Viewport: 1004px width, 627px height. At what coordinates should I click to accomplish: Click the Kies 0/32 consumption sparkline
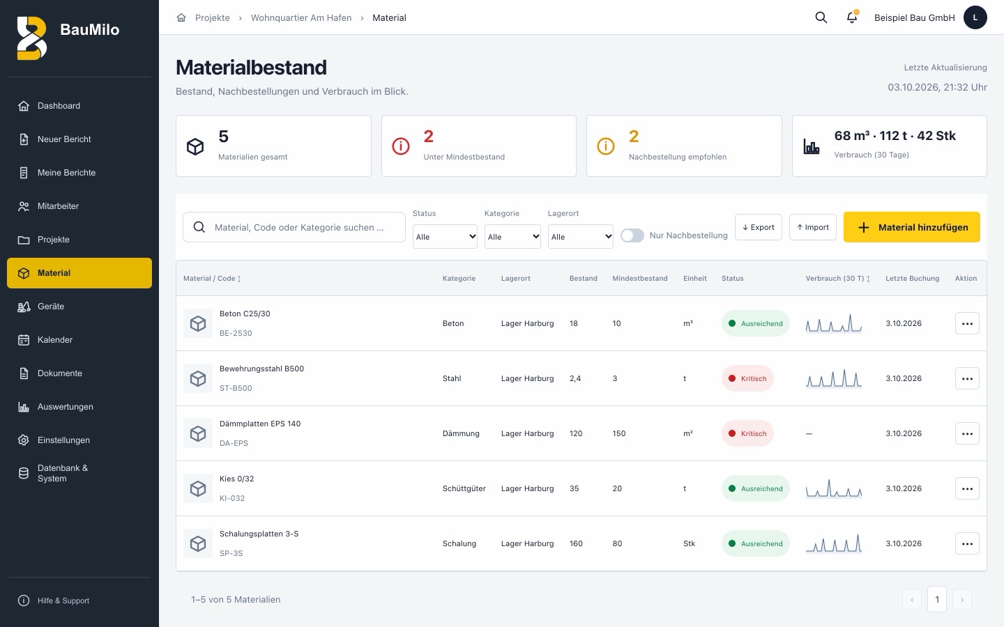point(834,488)
